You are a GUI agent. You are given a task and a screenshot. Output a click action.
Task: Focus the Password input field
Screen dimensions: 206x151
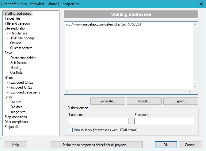pyautogui.click(x=164, y=121)
